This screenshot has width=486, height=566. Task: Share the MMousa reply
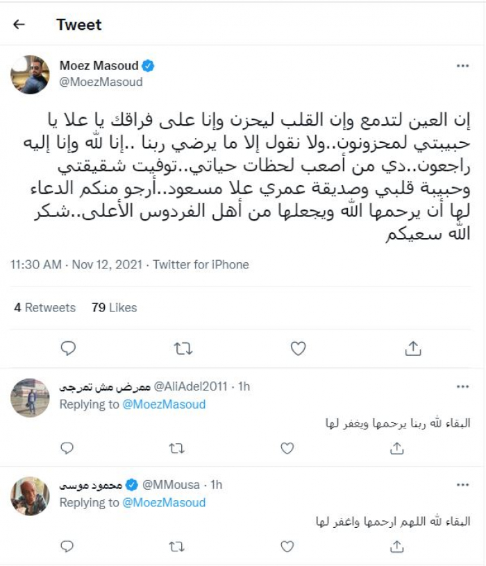tap(396, 547)
